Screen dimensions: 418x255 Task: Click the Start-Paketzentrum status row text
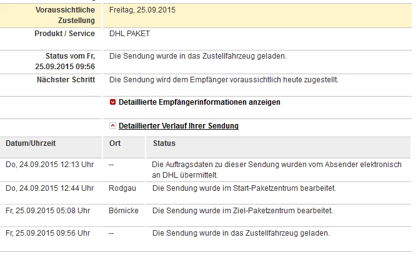[x=244, y=188]
